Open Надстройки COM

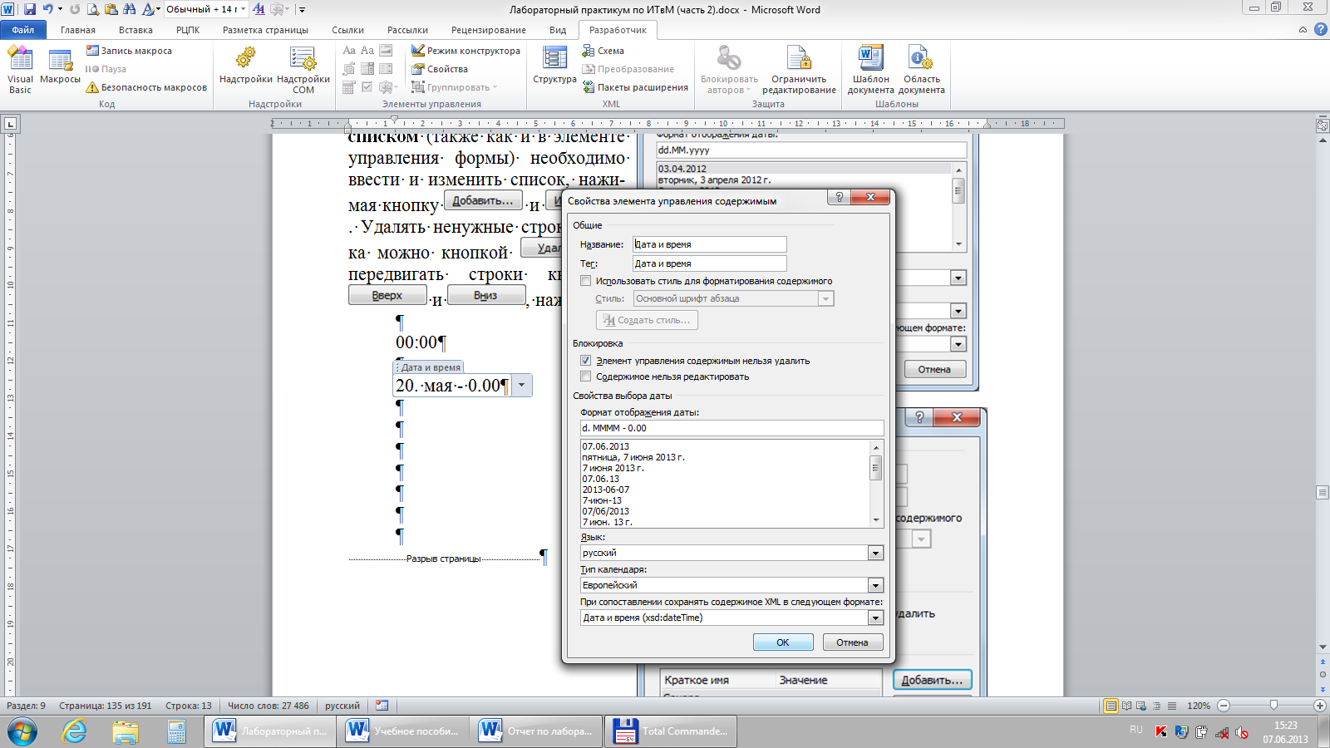tap(303, 70)
